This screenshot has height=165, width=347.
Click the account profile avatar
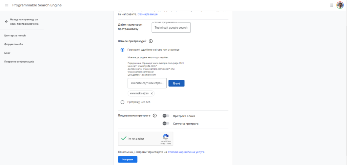(x=340, y=5)
